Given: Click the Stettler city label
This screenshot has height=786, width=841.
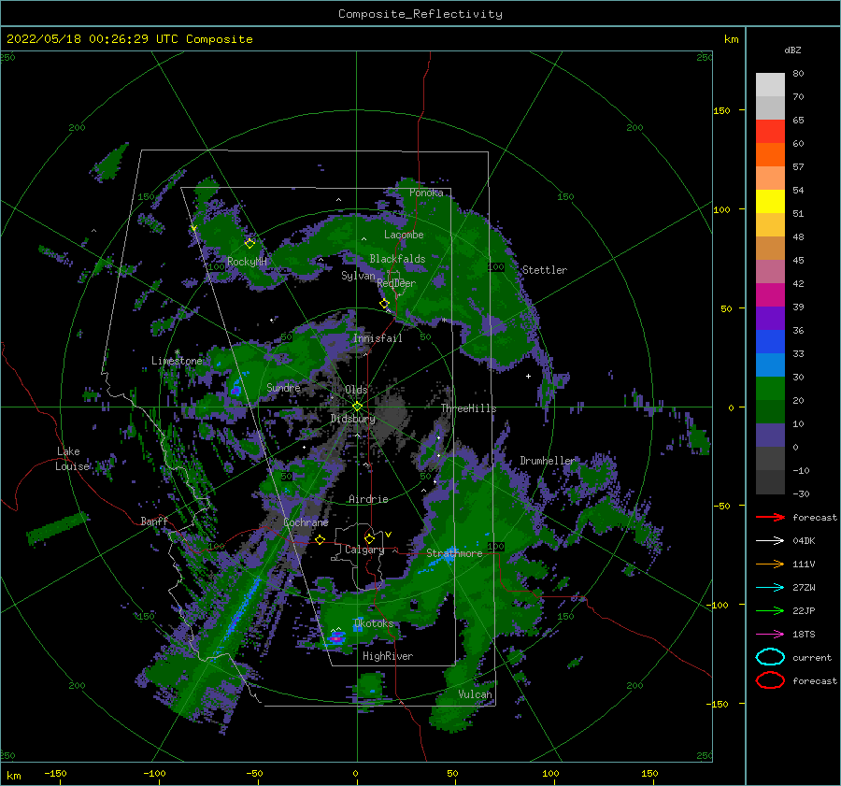Looking at the screenshot, I should 545,270.
